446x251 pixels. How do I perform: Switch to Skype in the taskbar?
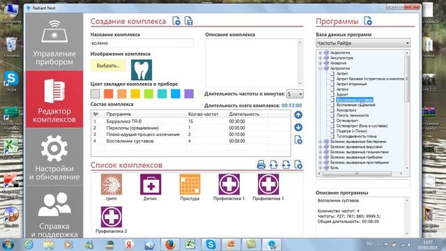(210, 245)
